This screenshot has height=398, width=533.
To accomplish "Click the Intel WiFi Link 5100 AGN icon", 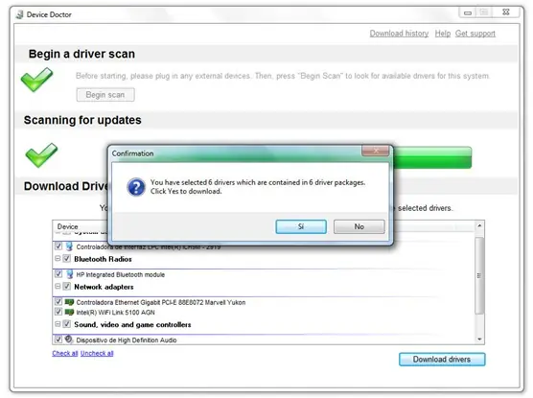I will click(69, 312).
